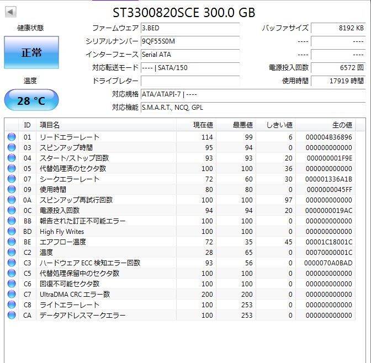Click raw value 0000000045FF
Viewport: 371px width, 363px height.
coord(330,189)
